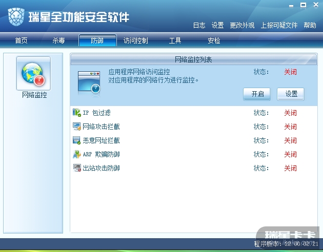Click 关闭 status of 网络攻击拦截
Screen dimensions: 323x252
[291, 127]
